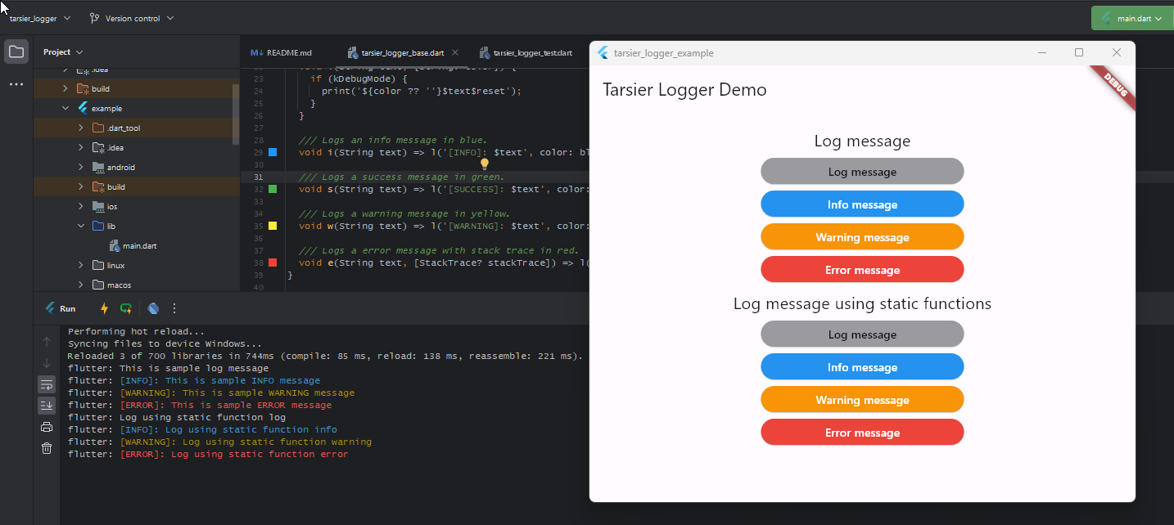Expand the .dart_tool folder chevron
1174x525 pixels.
(x=80, y=128)
